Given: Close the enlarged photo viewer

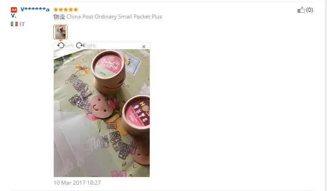Looking at the screenshot, I should tap(144, 47).
